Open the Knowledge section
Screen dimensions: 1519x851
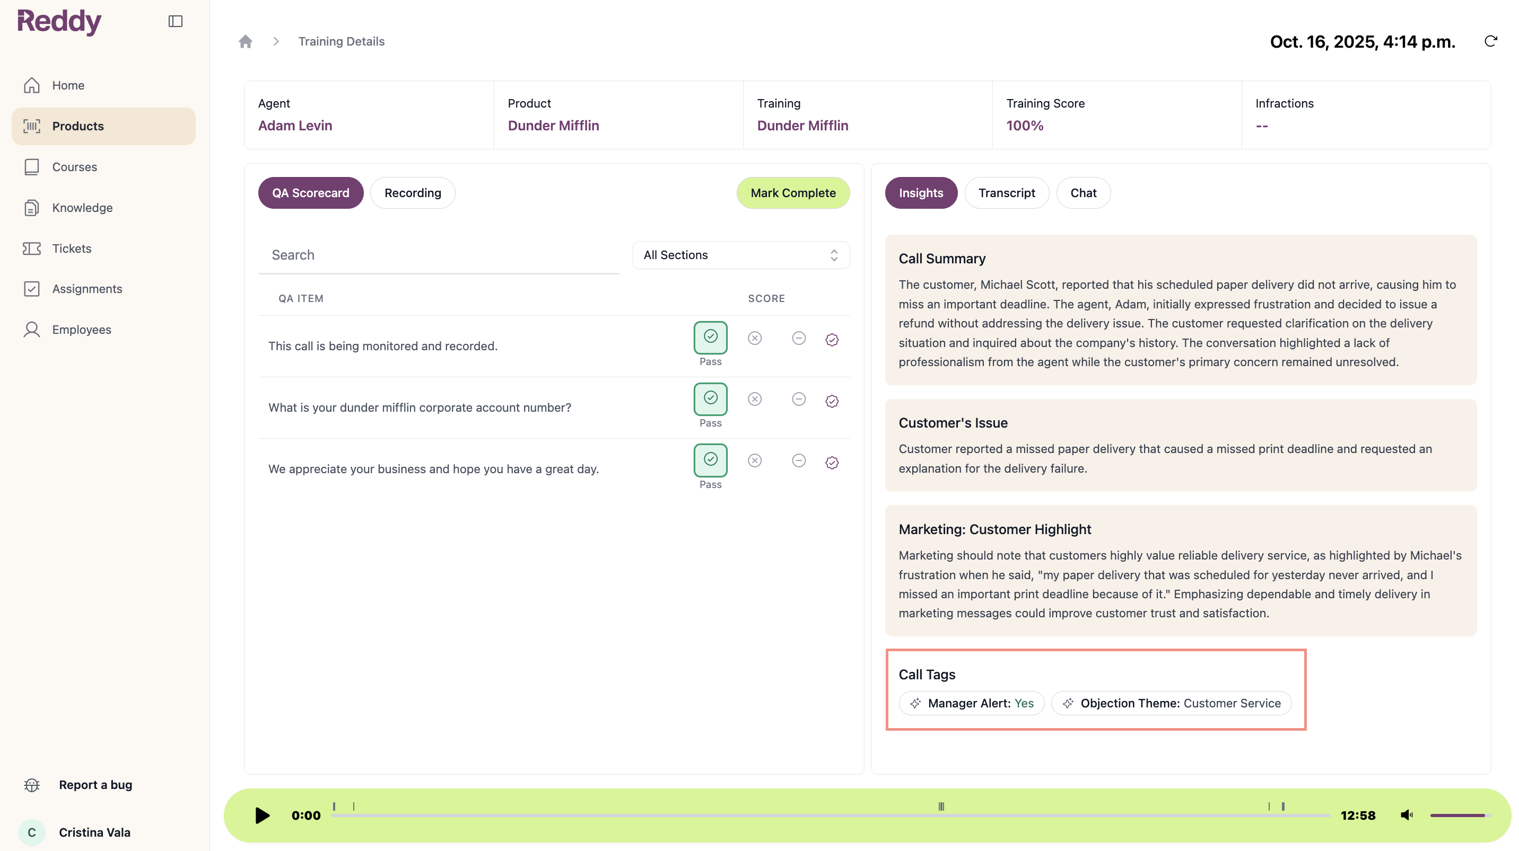82,207
